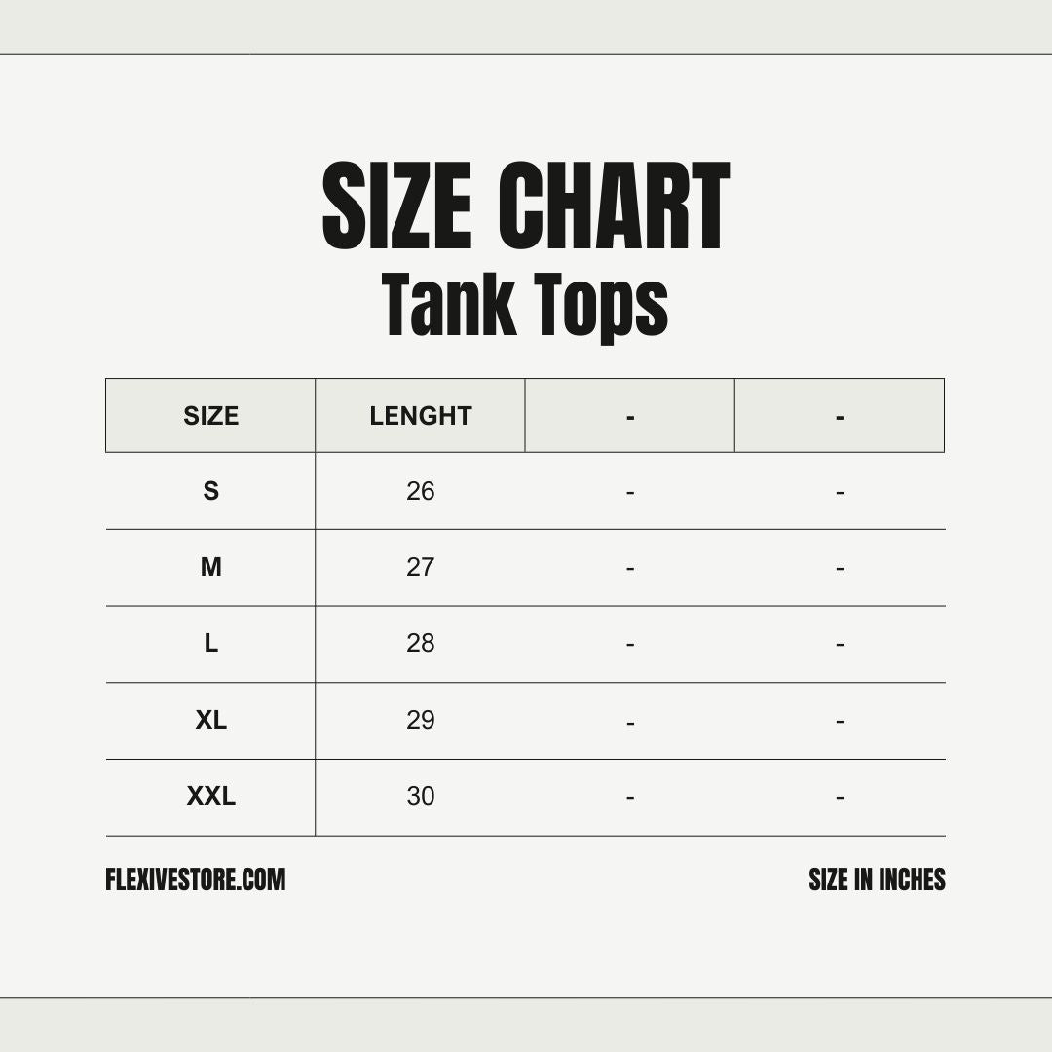Screen dimensions: 1052x1052
Task: Click the length value 28
Action: [420, 643]
